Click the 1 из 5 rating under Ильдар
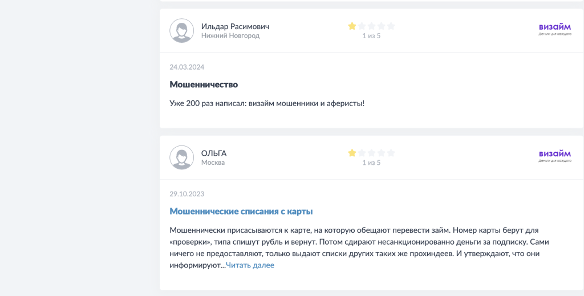 point(371,36)
